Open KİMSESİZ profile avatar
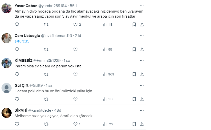 coord(7,63)
